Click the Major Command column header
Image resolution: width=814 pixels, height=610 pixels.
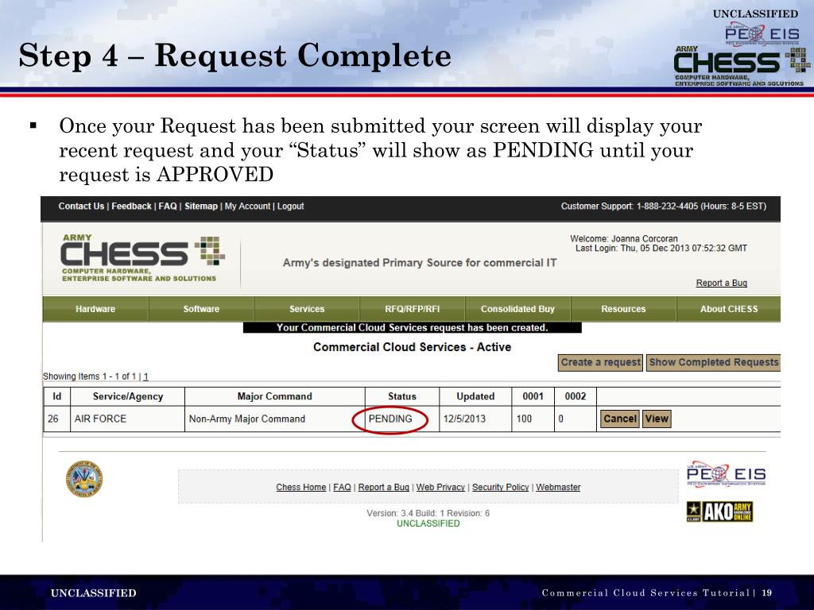click(274, 396)
